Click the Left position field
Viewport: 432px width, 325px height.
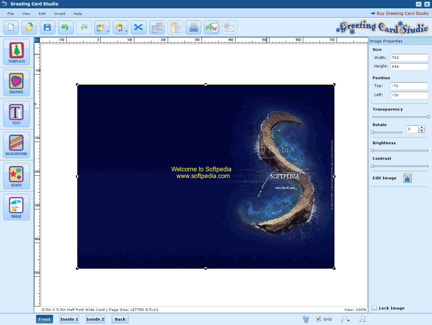coord(409,95)
